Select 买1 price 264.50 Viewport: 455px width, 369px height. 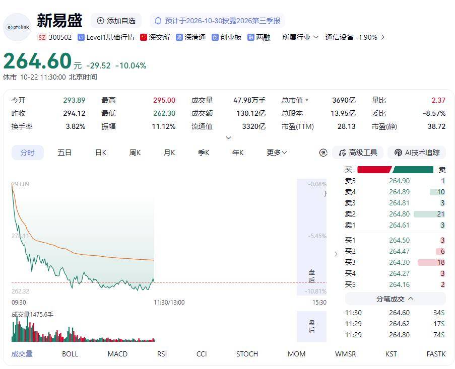pos(399,240)
